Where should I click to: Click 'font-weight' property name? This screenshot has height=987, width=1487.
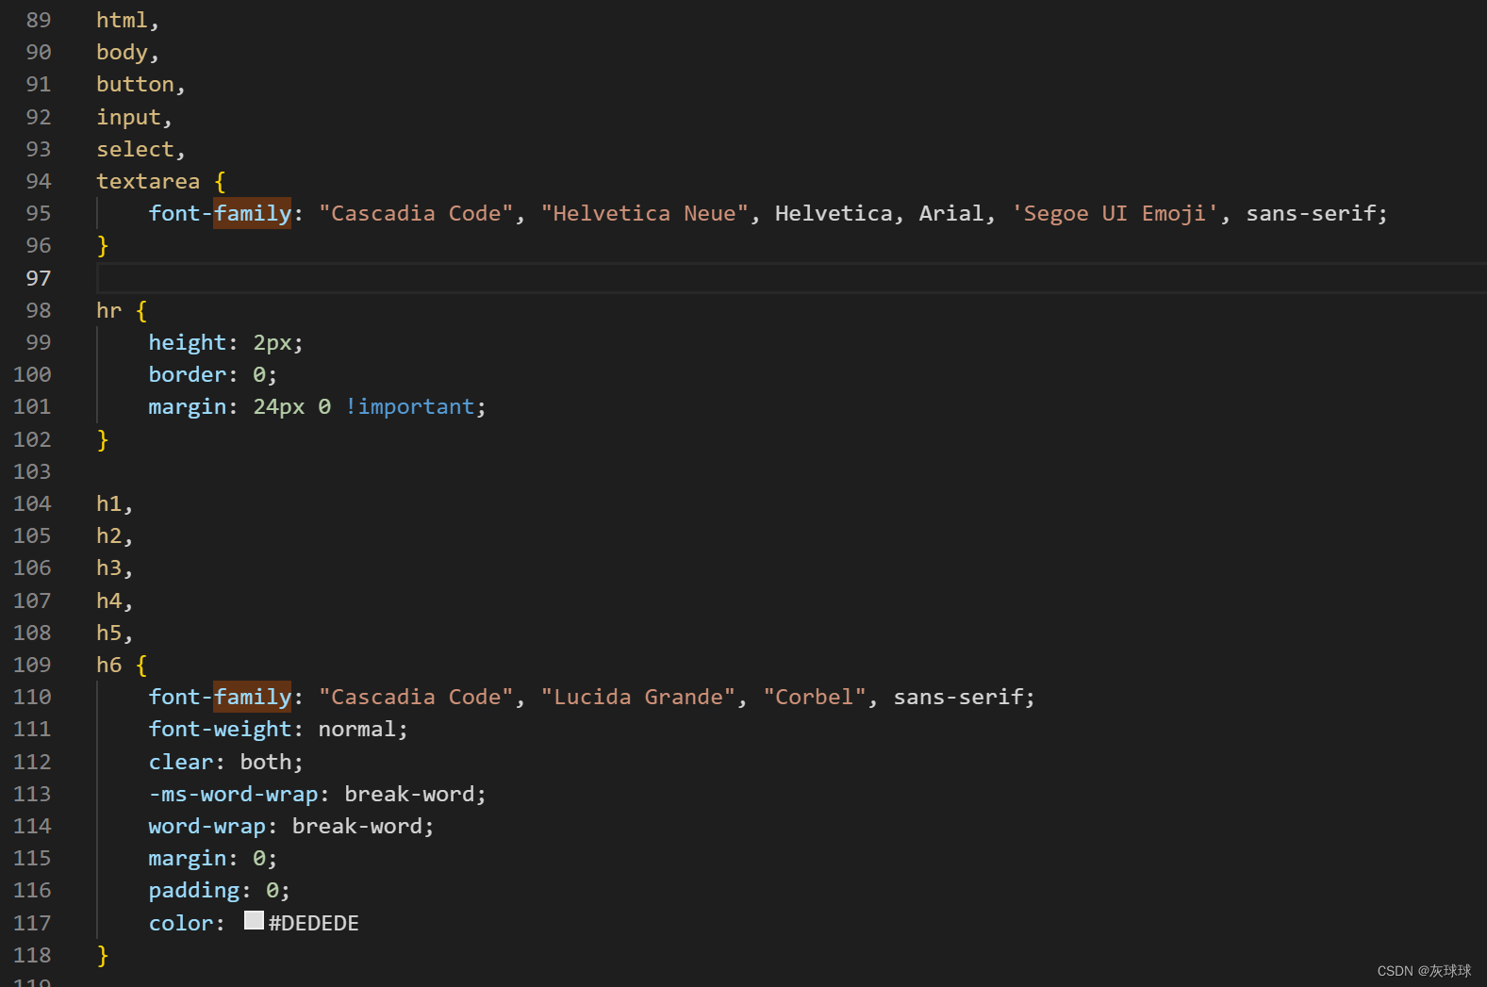[x=220, y=729]
